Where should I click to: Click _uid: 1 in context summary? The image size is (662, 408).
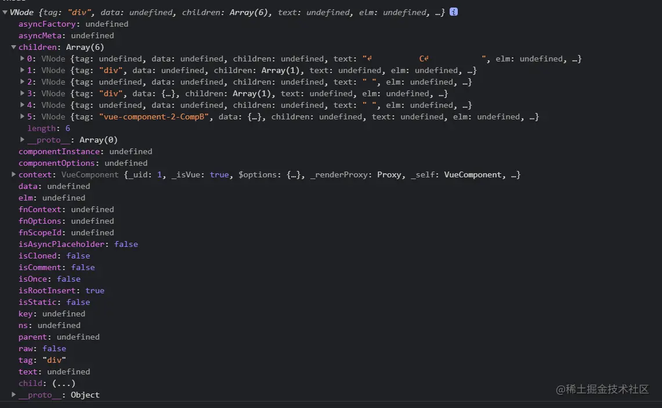tap(144, 174)
